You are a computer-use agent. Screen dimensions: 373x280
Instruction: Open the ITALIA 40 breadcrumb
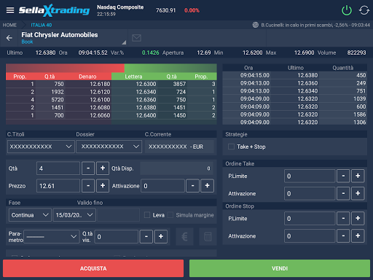(42, 25)
